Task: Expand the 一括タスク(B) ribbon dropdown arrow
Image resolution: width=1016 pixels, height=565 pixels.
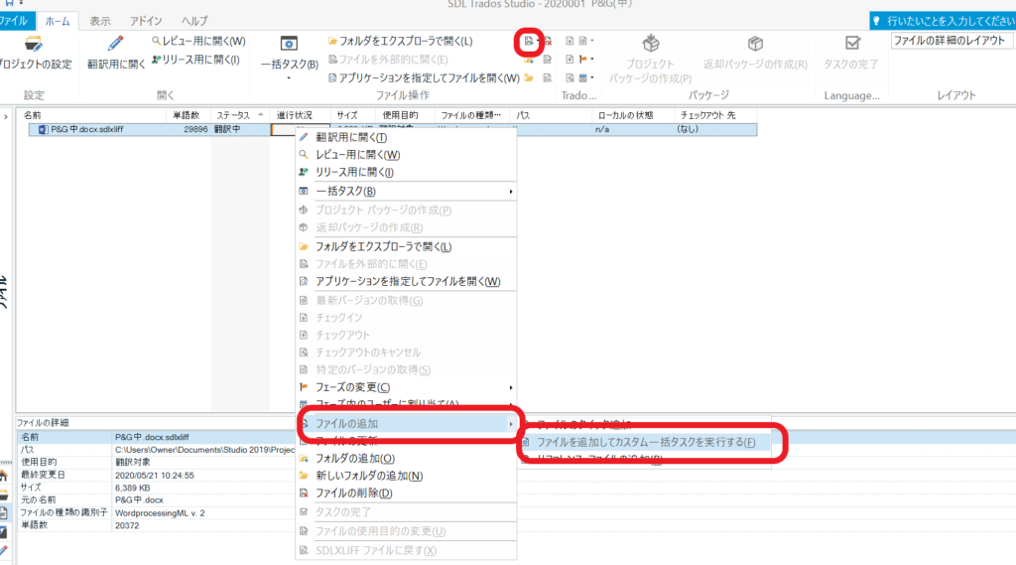Action: tap(289, 78)
